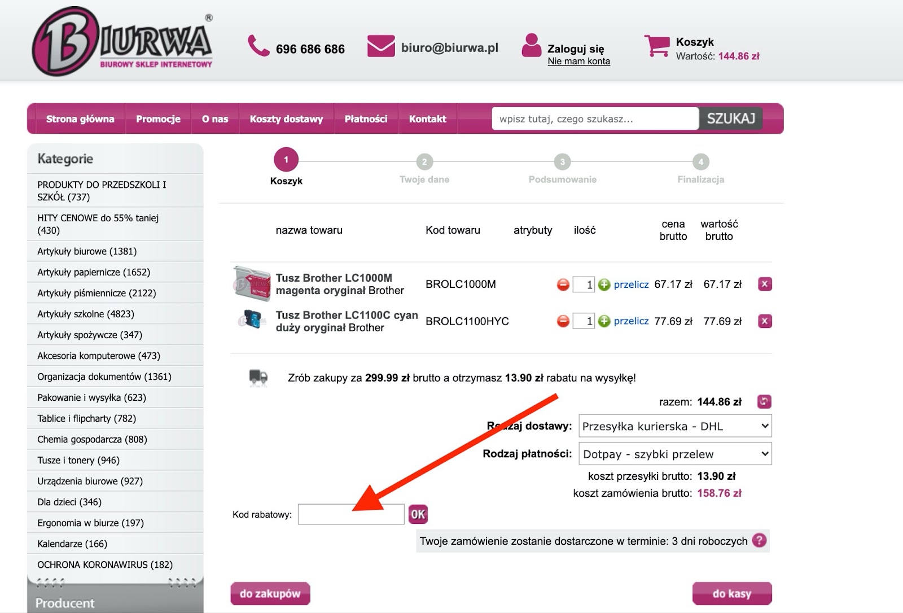Increase quantity of Tusz Brother LC1000M

[604, 284]
